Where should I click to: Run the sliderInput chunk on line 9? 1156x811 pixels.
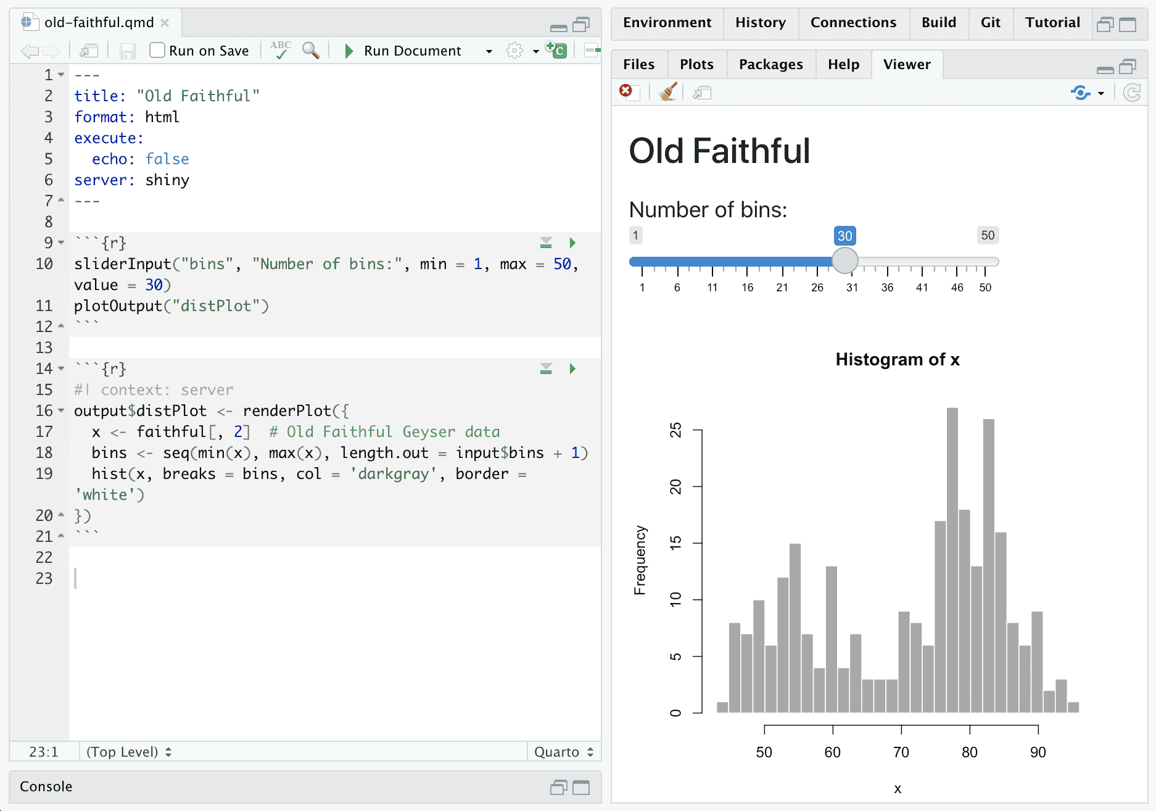click(572, 243)
